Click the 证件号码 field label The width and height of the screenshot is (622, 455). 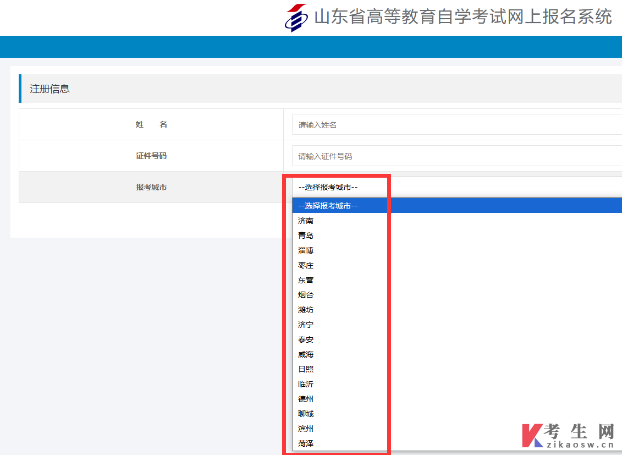tap(151, 156)
